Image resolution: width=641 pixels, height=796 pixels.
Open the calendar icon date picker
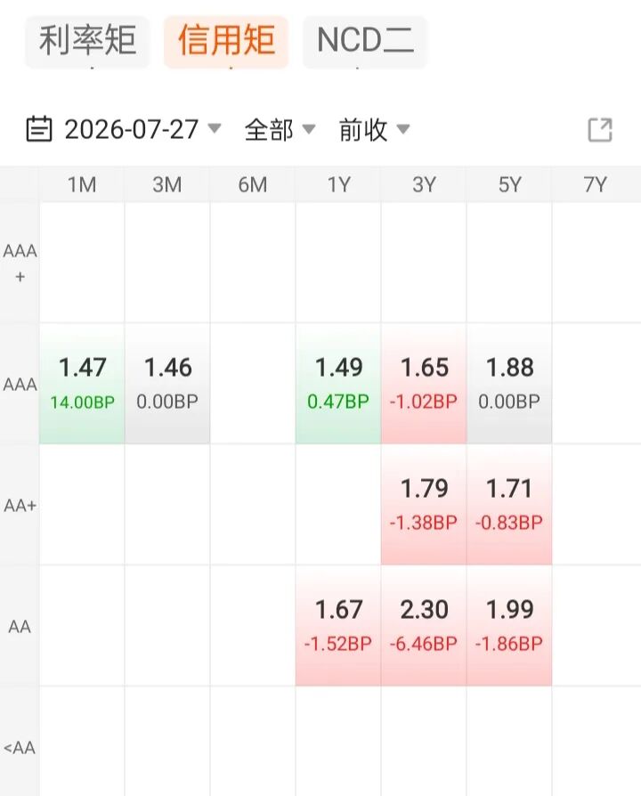tap(38, 129)
